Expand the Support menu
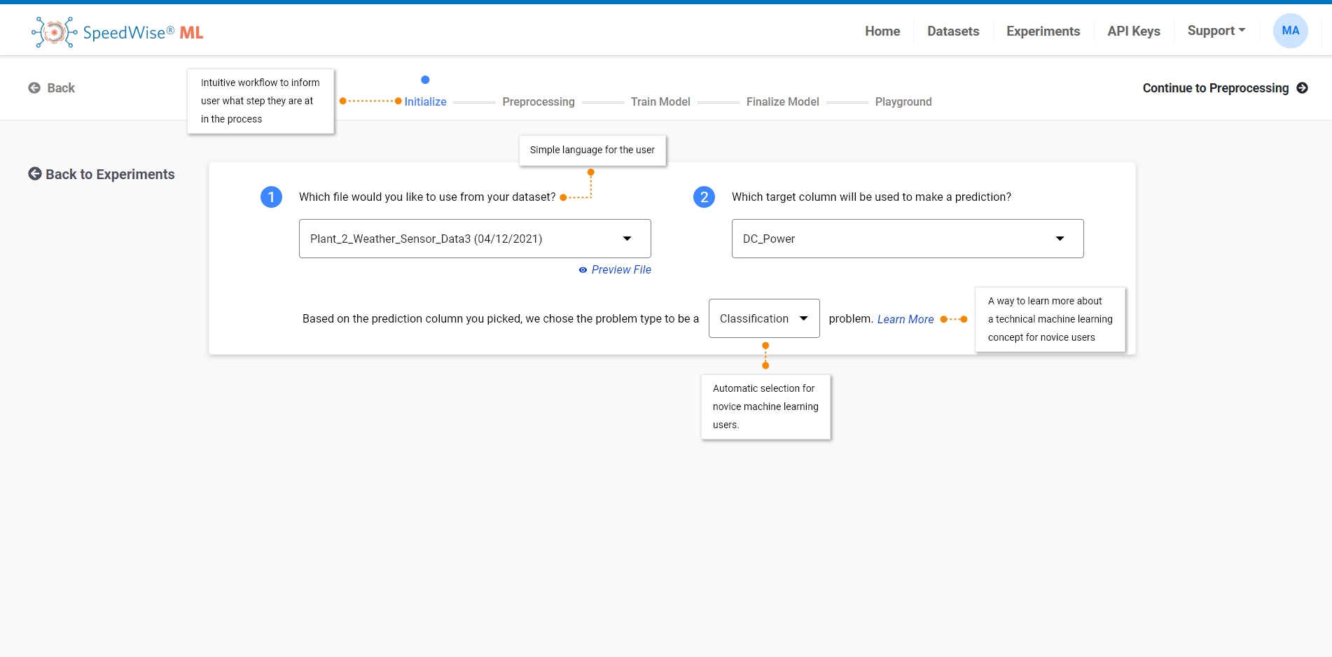The height and width of the screenshot is (657, 1332). coord(1216,31)
